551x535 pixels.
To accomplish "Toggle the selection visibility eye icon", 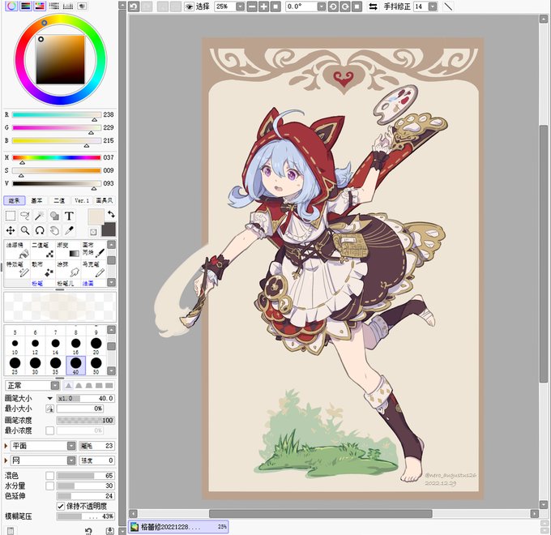I will [189, 6].
